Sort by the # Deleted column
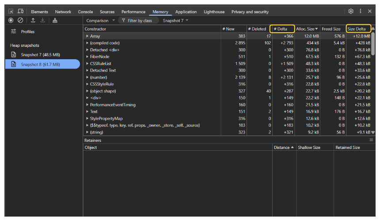Viewport: 380px width, 221px height. (258, 29)
